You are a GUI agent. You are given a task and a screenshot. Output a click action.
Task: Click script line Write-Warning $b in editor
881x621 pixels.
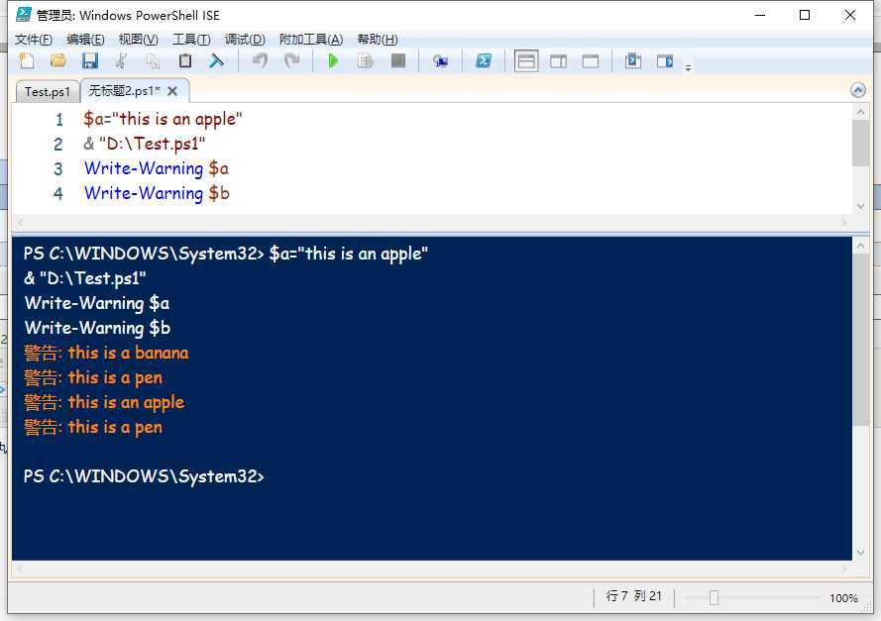pos(157,193)
